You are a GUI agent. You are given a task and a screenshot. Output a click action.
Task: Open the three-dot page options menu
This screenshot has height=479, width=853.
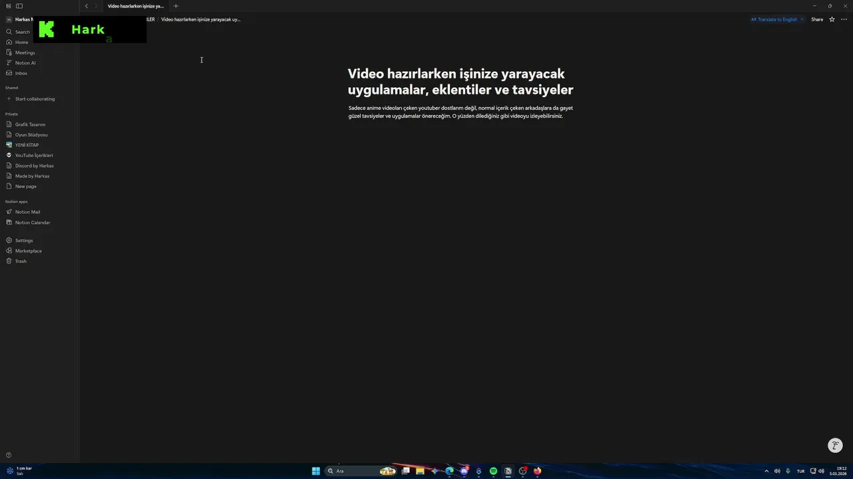(844, 19)
